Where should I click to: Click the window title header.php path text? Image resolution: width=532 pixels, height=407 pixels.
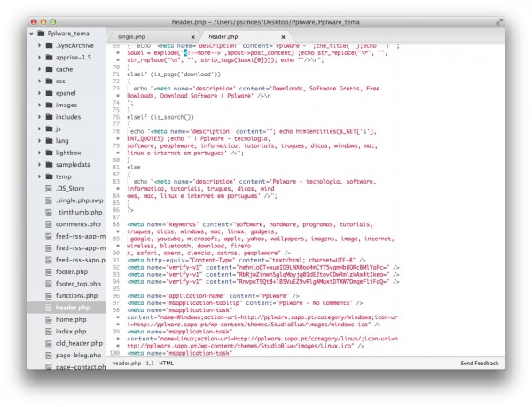[x=265, y=22]
